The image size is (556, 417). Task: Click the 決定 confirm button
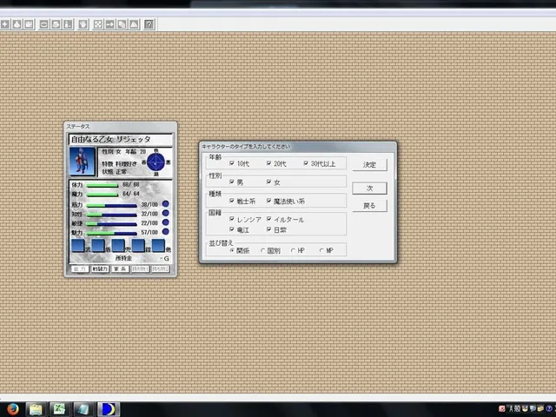[369, 164]
